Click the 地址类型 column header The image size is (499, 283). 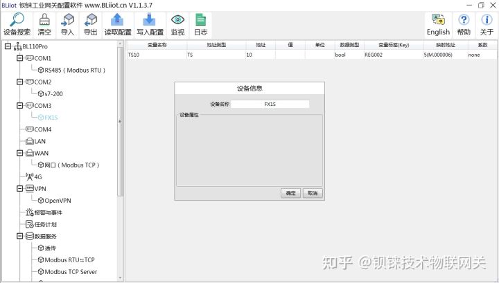point(216,45)
